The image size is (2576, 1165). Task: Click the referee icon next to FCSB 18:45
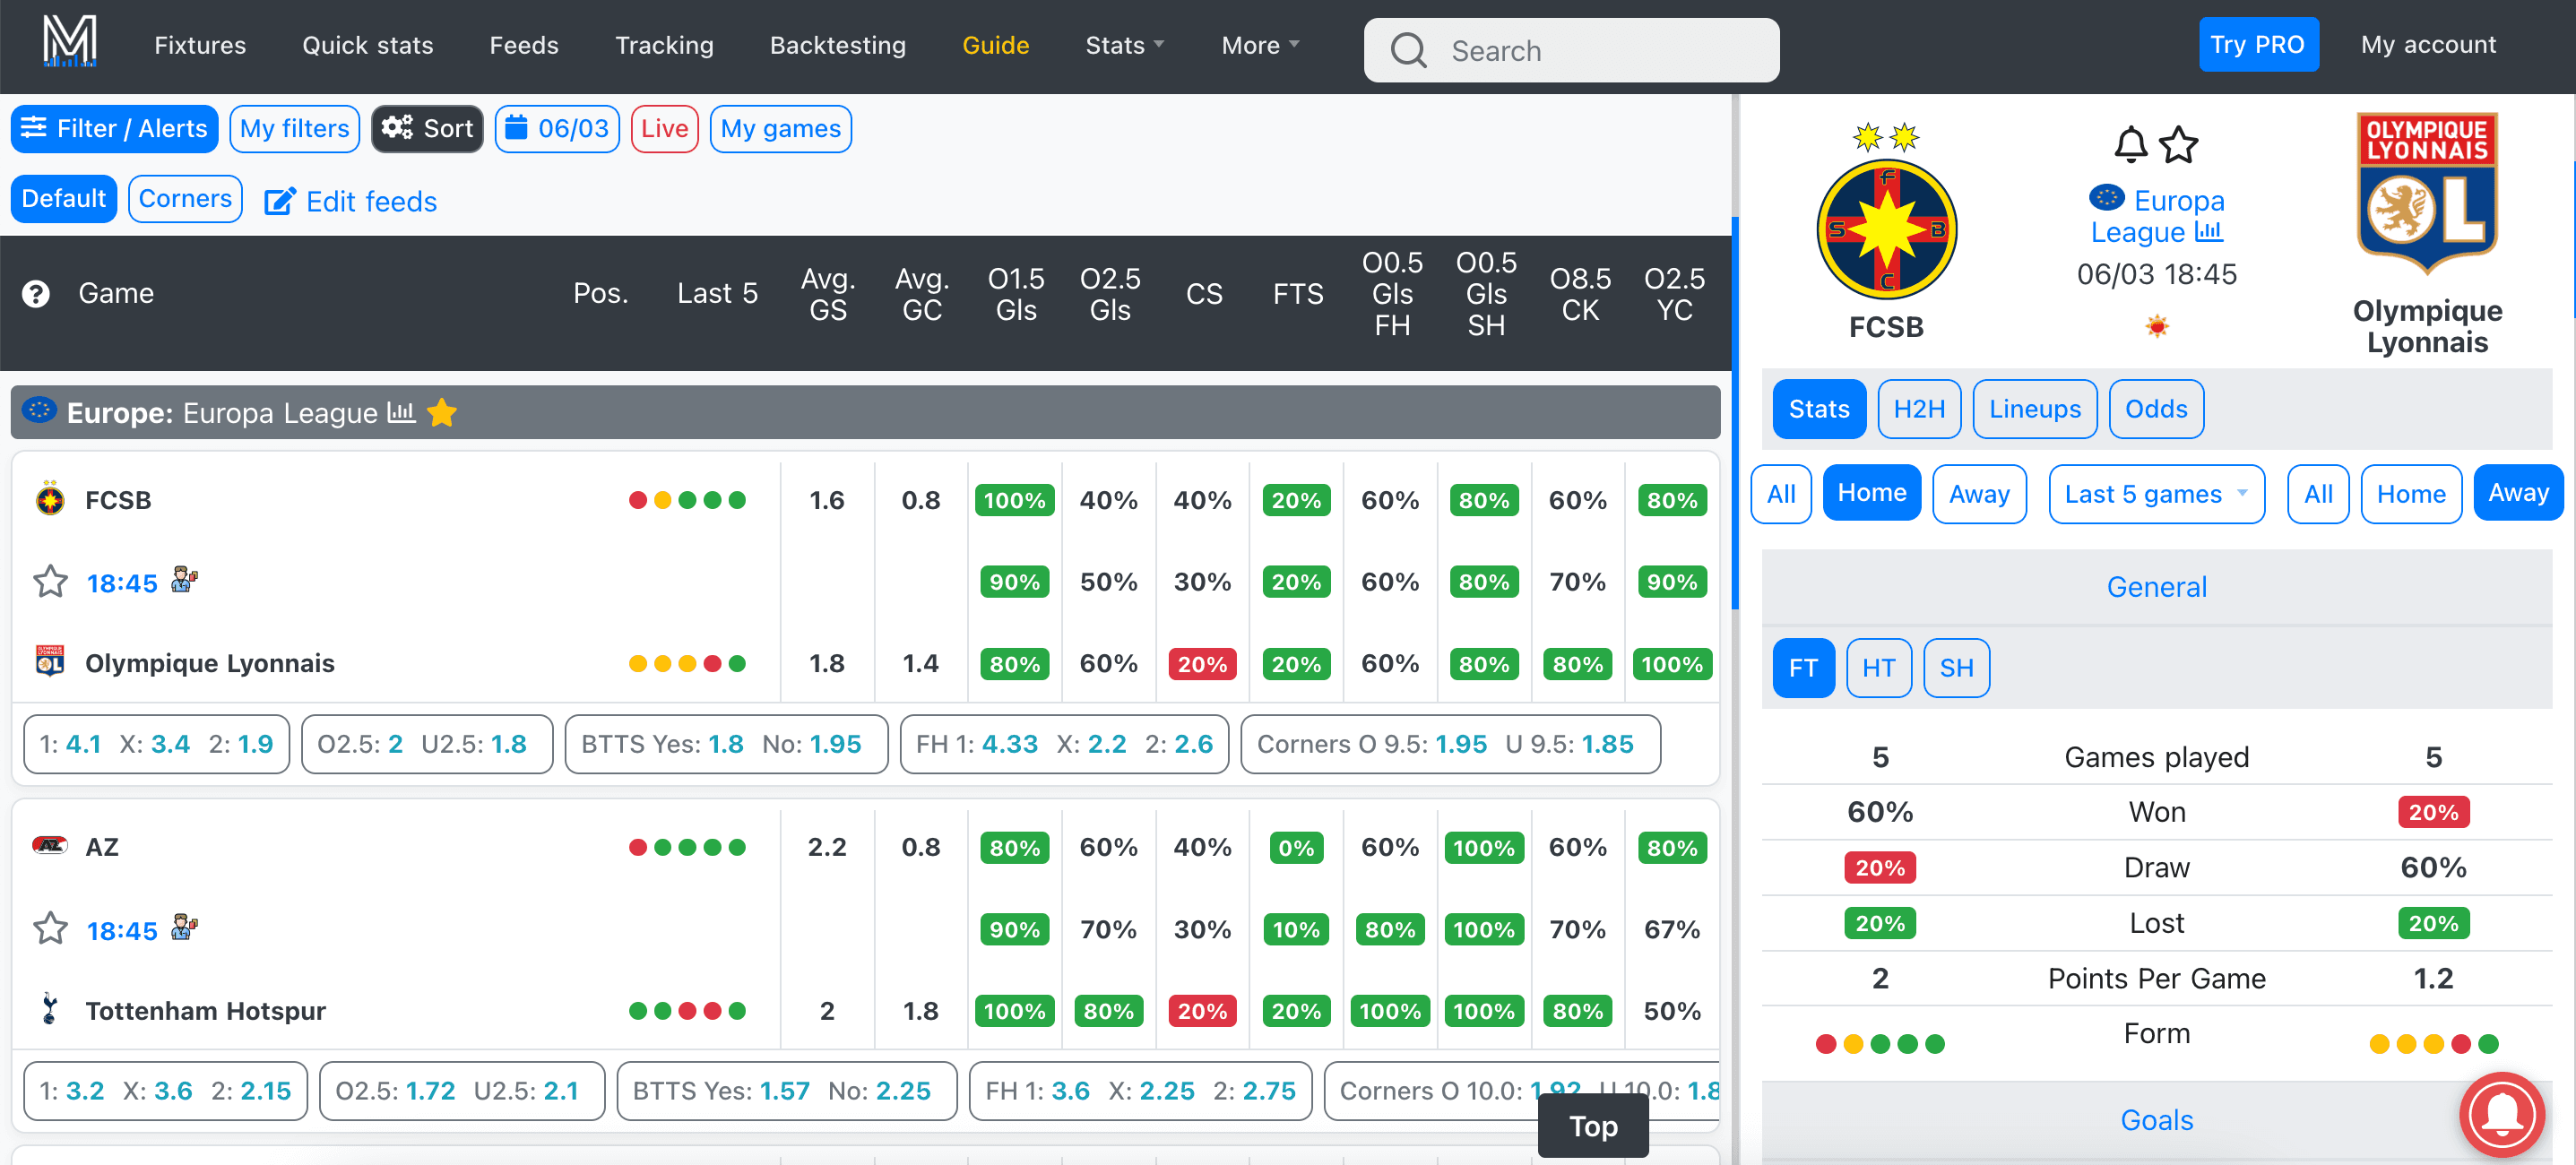click(x=184, y=580)
